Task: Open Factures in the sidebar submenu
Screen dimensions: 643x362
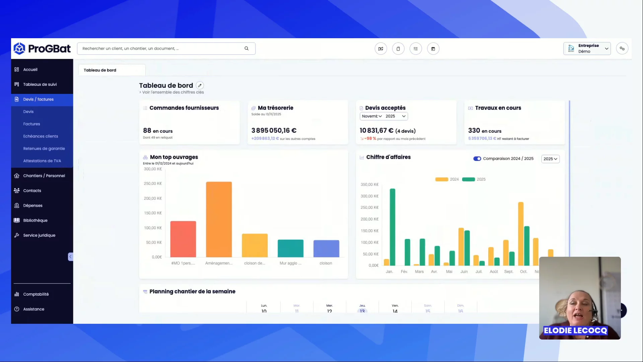Action: [x=31, y=124]
